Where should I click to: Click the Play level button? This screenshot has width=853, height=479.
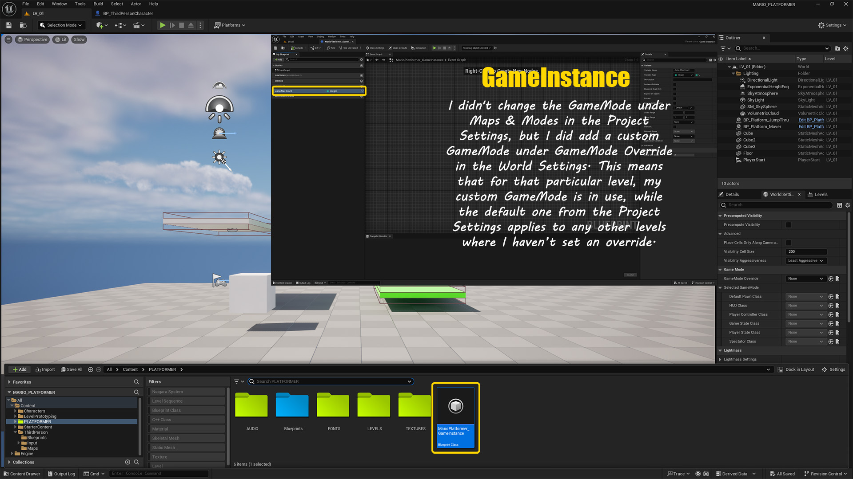pos(163,25)
